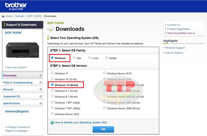Click the Vietnam(English) region text

coord(17,112)
